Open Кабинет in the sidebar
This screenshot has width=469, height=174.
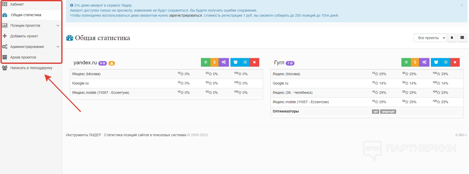click(x=17, y=4)
